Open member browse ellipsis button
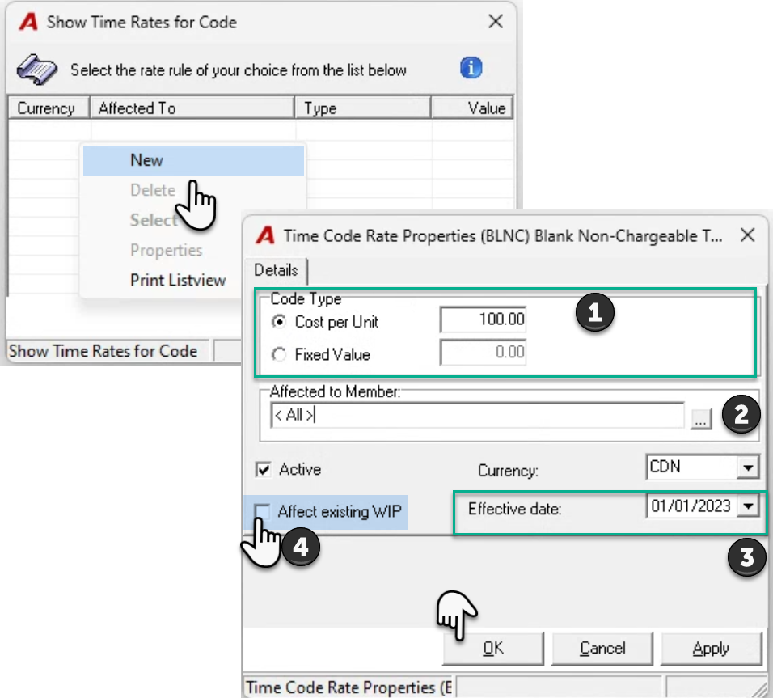This screenshot has height=698, width=773. tap(700, 419)
